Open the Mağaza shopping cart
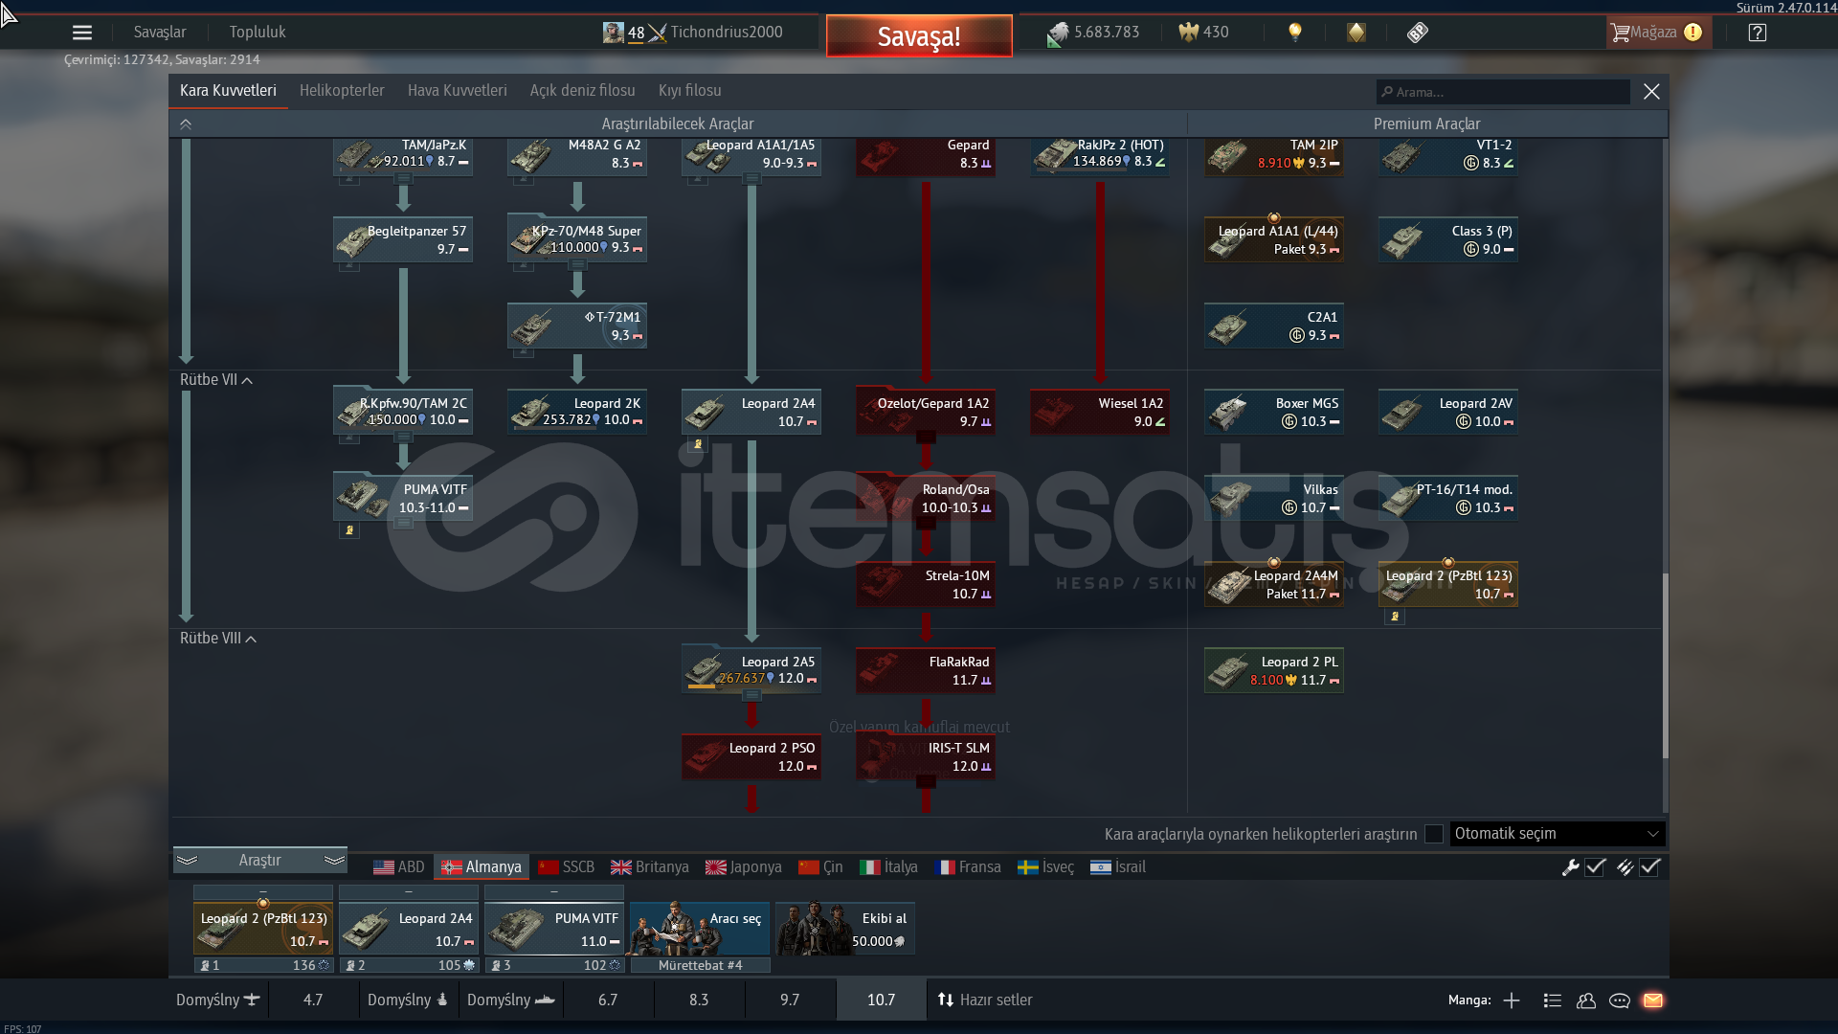Image resolution: width=1838 pixels, height=1034 pixels. pyautogui.click(x=1658, y=33)
